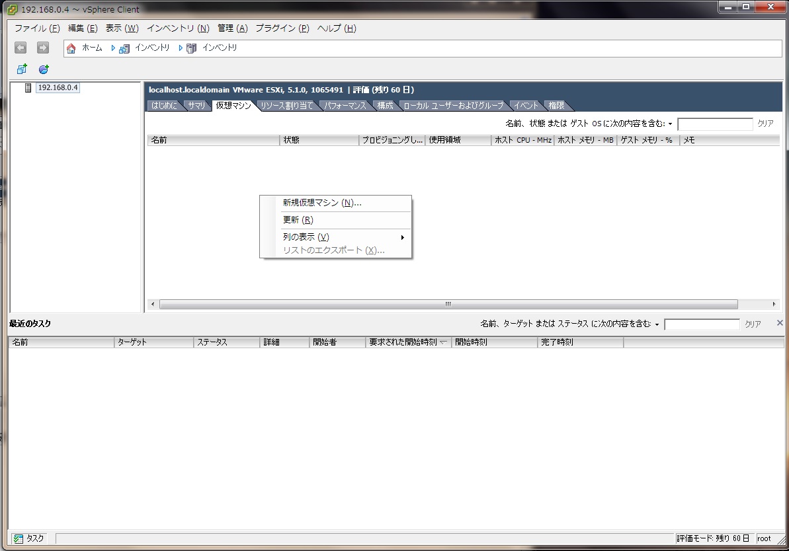Switch to the リソース割り当て tab

tap(287, 106)
